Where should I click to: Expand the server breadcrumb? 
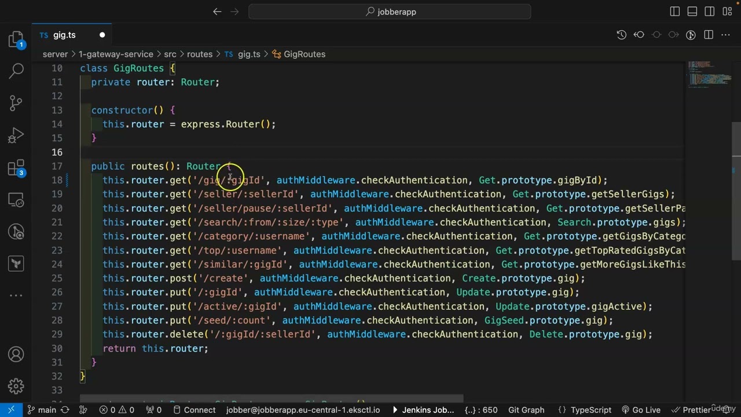pos(55,54)
